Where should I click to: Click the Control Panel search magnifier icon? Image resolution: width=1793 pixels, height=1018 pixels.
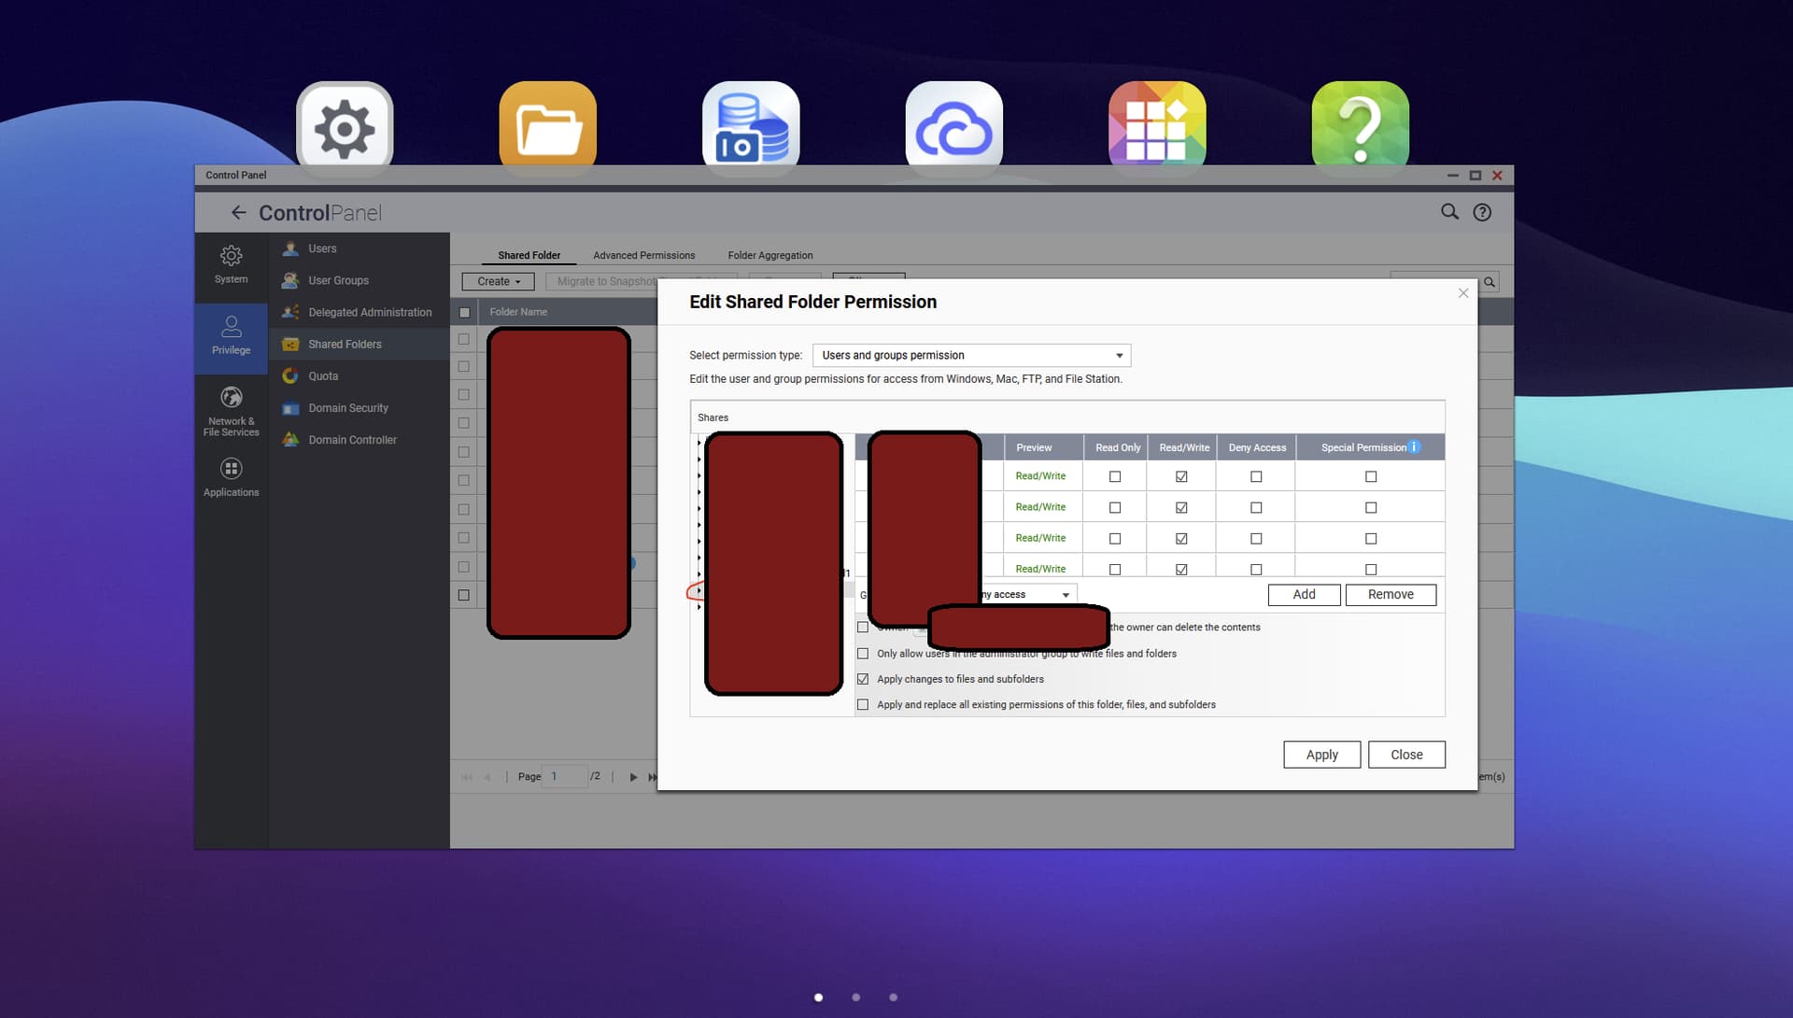click(x=1449, y=212)
